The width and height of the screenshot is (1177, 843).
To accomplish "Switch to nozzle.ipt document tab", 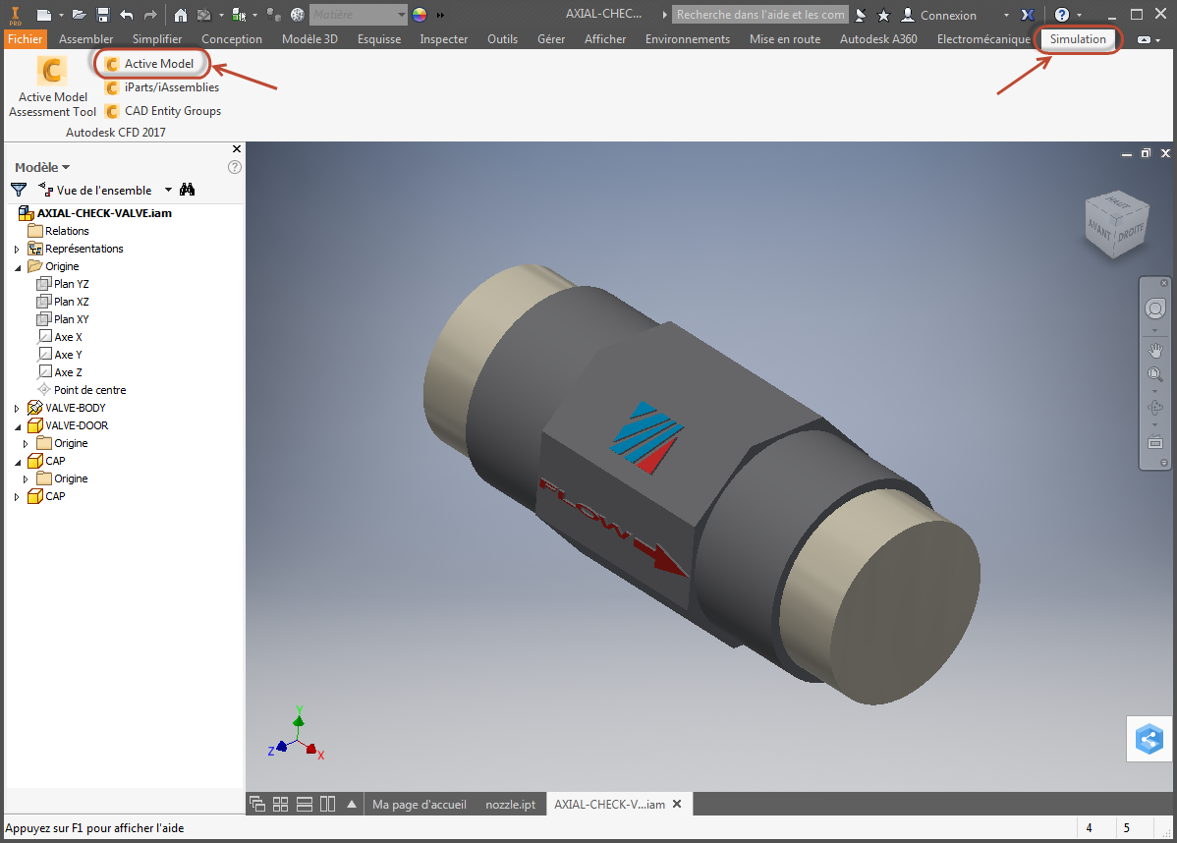I will 511,804.
